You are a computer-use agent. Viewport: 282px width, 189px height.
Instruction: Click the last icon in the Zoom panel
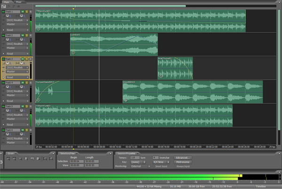click(52, 159)
